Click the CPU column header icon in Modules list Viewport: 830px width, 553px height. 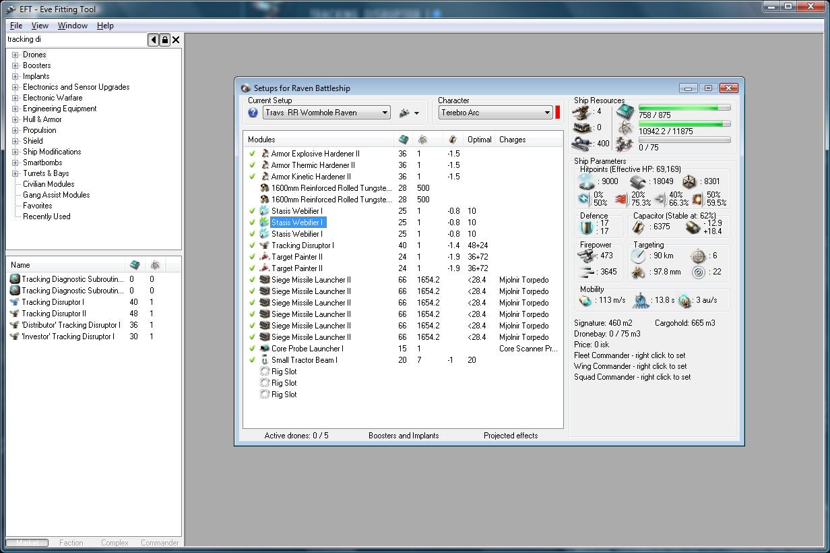pyautogui.click(x=403, y=140)
